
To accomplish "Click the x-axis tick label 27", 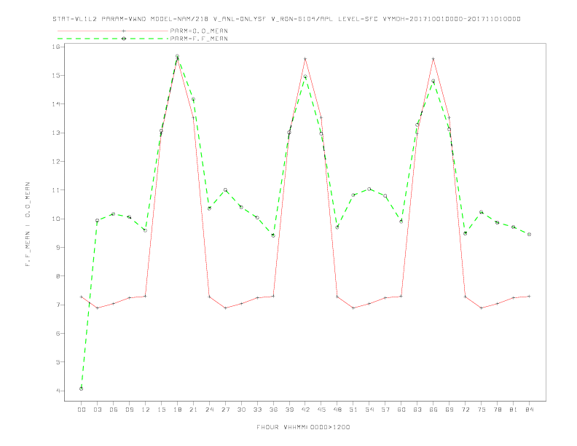I will pos(225,410).
